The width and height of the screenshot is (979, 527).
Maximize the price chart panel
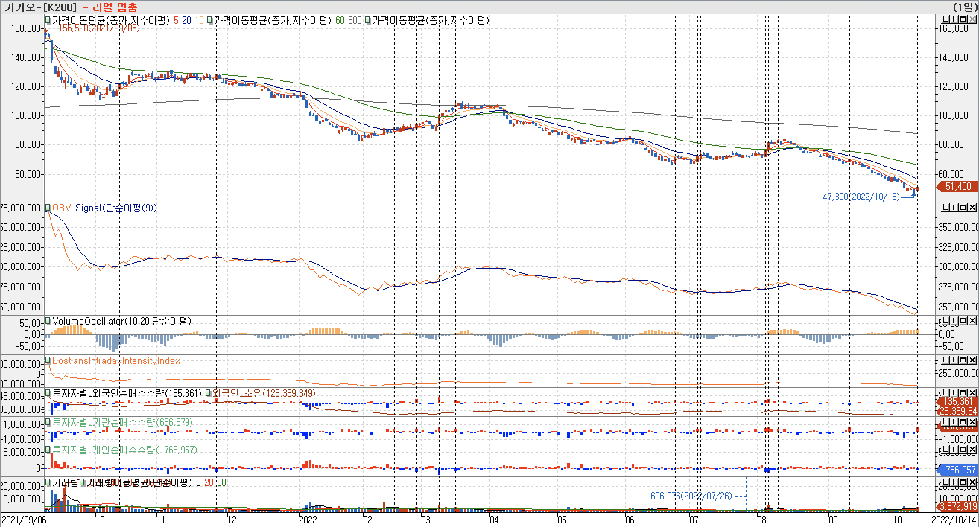click(963, 19)
